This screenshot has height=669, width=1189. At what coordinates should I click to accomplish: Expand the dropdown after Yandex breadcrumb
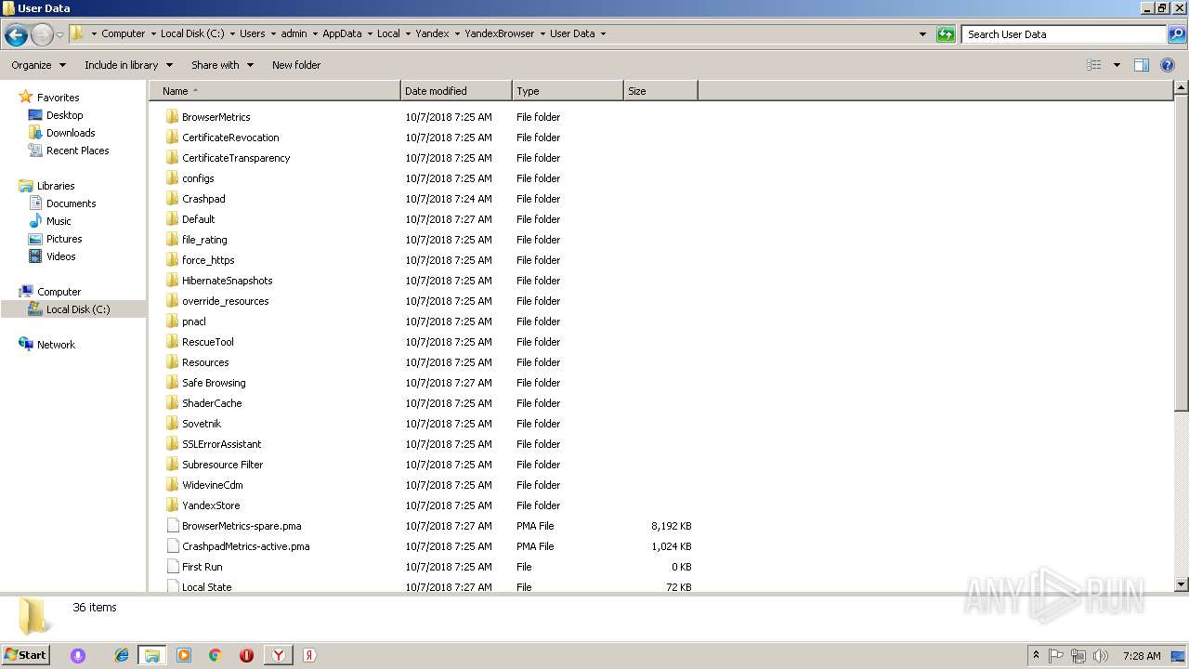click(x=457, y=33)
